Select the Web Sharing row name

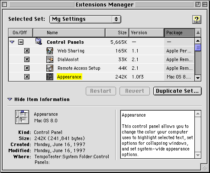[x=71, y=51]
